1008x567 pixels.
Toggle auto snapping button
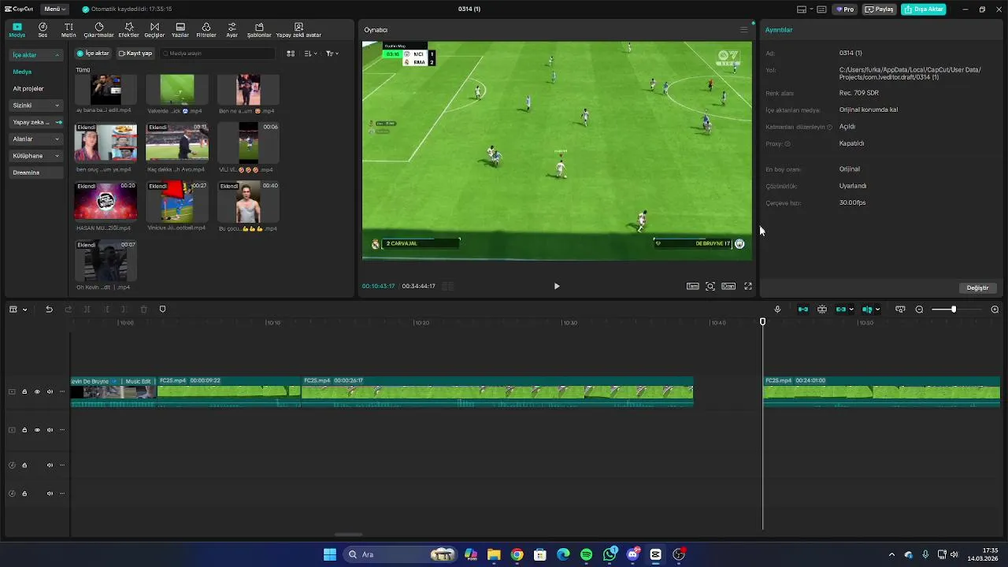pyautogui.click(x=822, y=309)
